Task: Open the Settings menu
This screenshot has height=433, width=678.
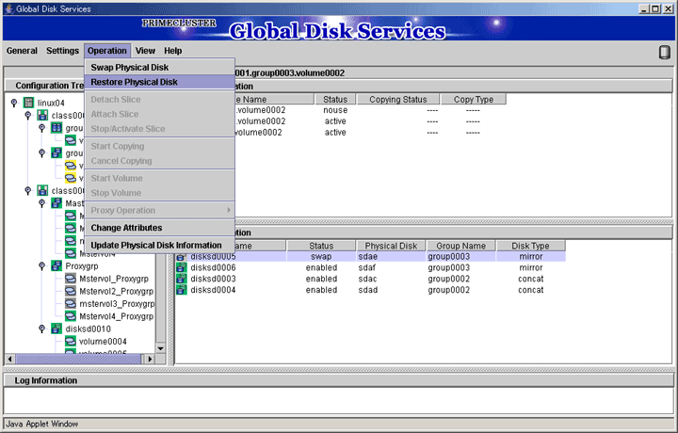Action: 63,51
